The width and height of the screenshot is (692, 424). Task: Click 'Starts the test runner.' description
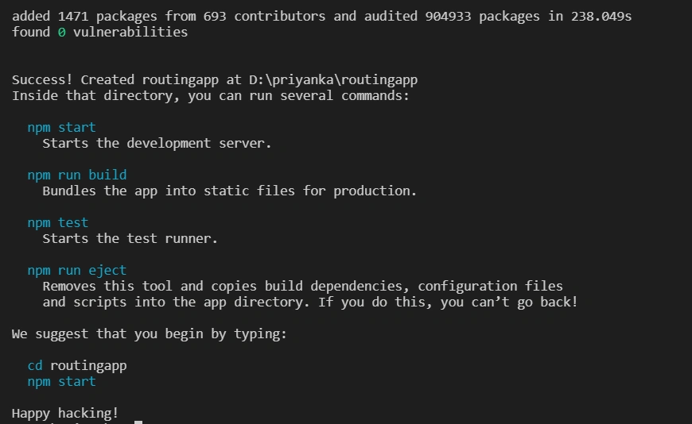130,238
